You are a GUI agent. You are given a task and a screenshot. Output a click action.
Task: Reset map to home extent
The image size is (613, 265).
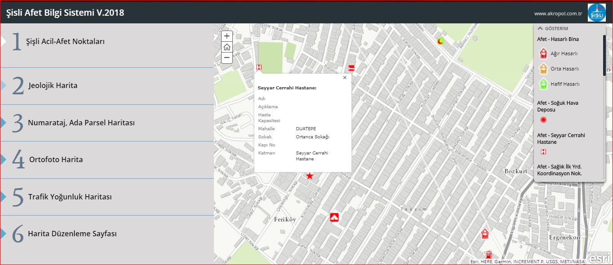tap(227, 47)
